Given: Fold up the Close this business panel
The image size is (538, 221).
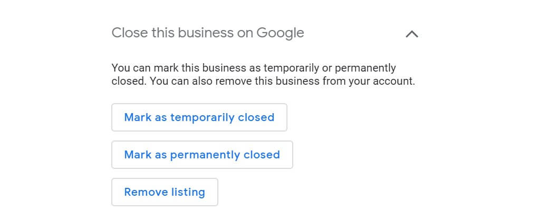Looking at the screenshot, I should click(411, 34).
